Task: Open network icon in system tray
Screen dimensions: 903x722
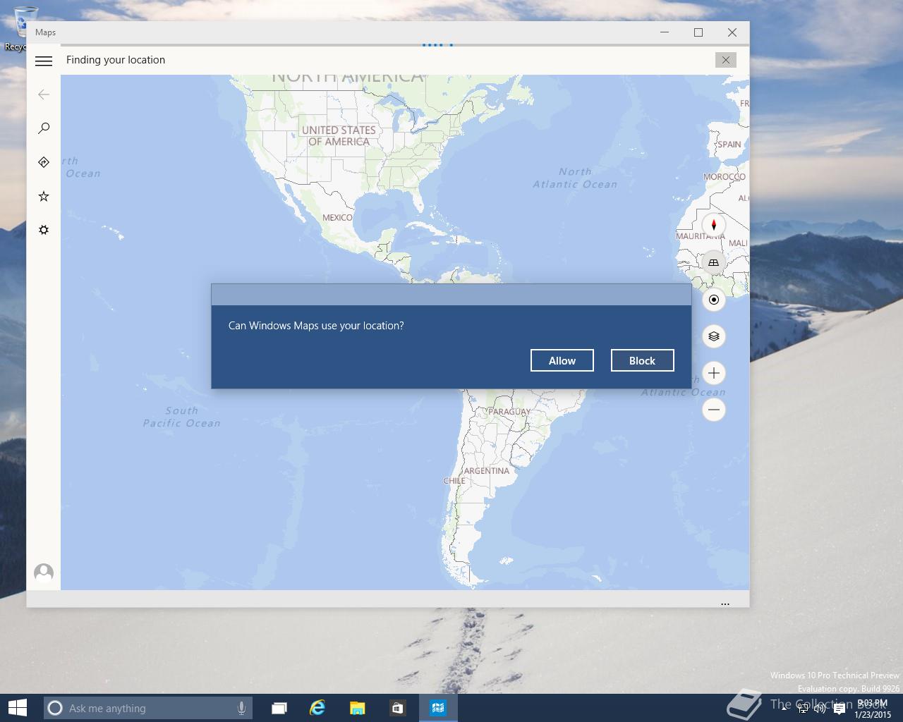Action: [802, 709]
